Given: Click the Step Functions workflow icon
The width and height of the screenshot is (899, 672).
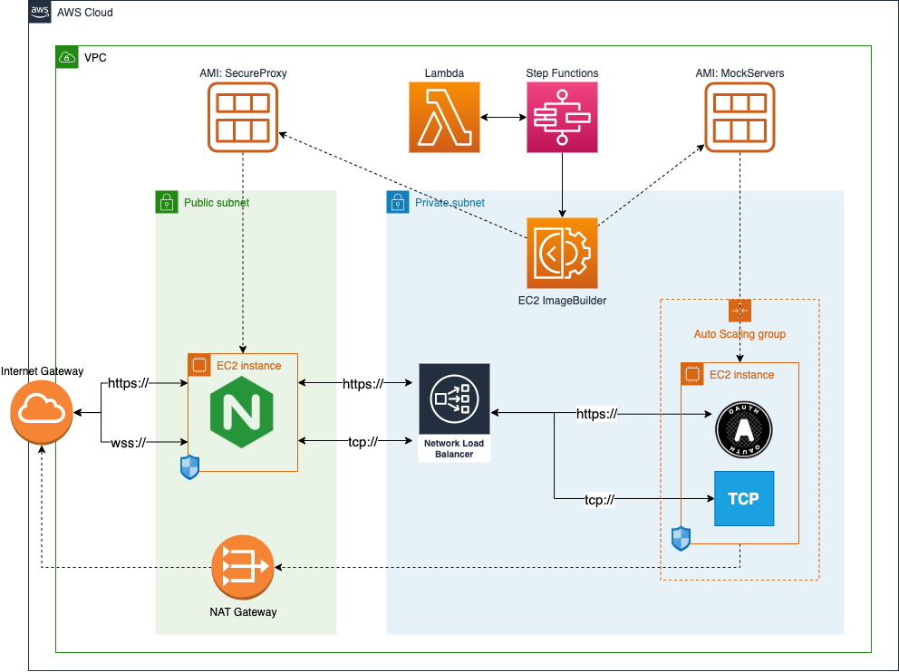Looking at the screenshot, I should [562, 118].
